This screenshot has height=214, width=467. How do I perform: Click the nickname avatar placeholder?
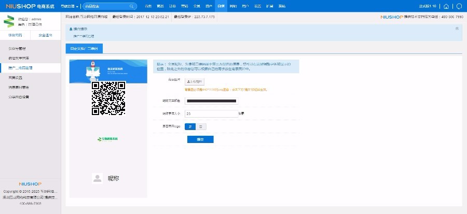(x=97, y=178)
